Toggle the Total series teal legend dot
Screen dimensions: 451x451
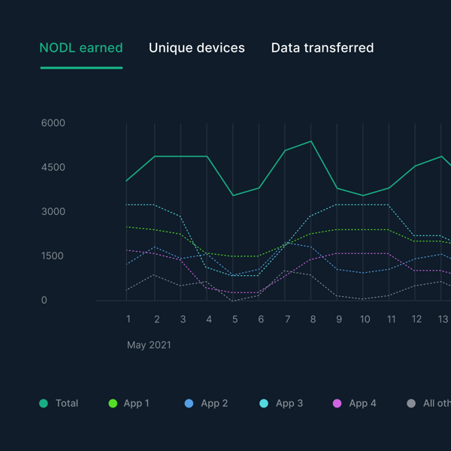click(44, 404)
